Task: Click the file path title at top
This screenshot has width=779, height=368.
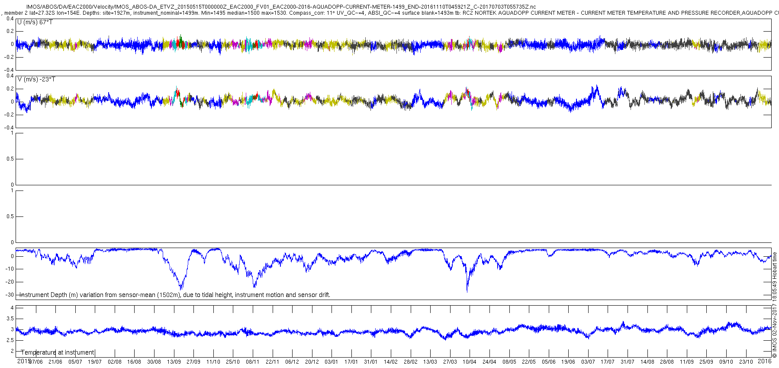Action: click(x=281, y=7)
